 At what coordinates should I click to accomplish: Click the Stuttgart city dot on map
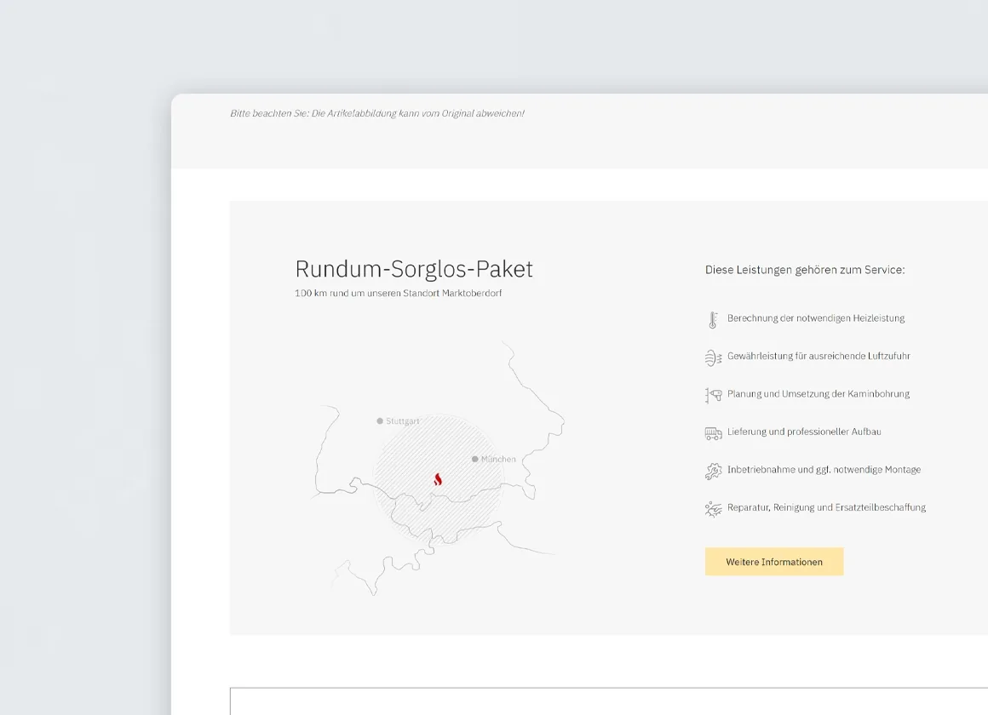point(380,420)
